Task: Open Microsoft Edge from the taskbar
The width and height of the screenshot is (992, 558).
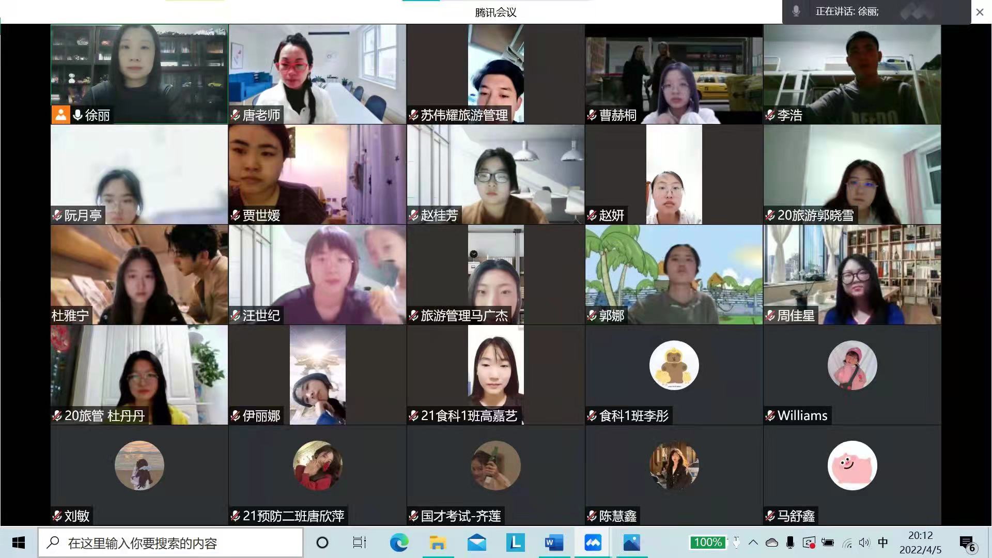Action: tap(399, 542)
